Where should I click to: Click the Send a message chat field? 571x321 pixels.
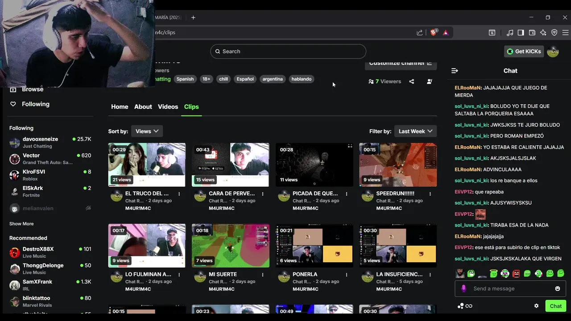[x=510, y=288]
